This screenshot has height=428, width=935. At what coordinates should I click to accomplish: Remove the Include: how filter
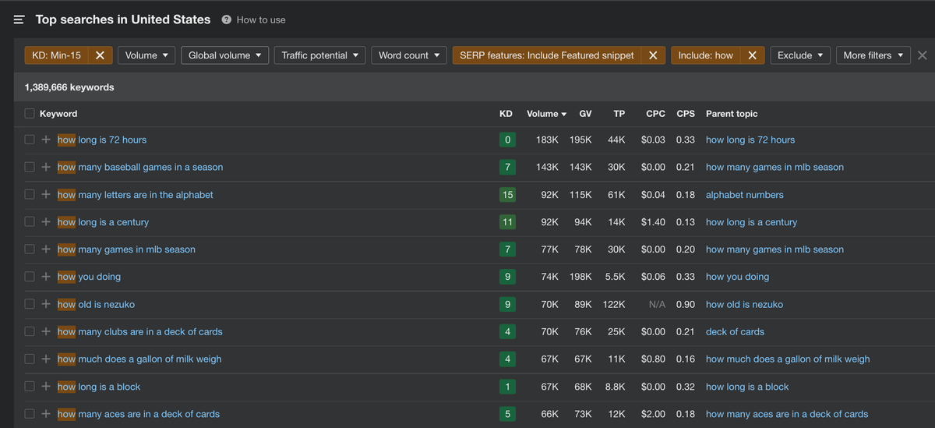[752, 55]
